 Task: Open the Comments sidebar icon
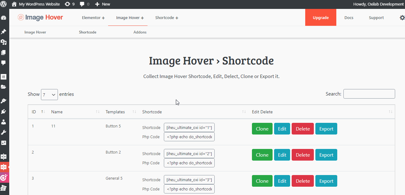point(4,63)
